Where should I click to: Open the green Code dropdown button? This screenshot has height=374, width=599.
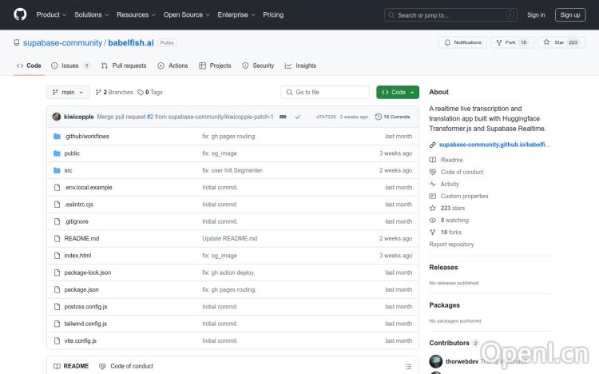398,92
